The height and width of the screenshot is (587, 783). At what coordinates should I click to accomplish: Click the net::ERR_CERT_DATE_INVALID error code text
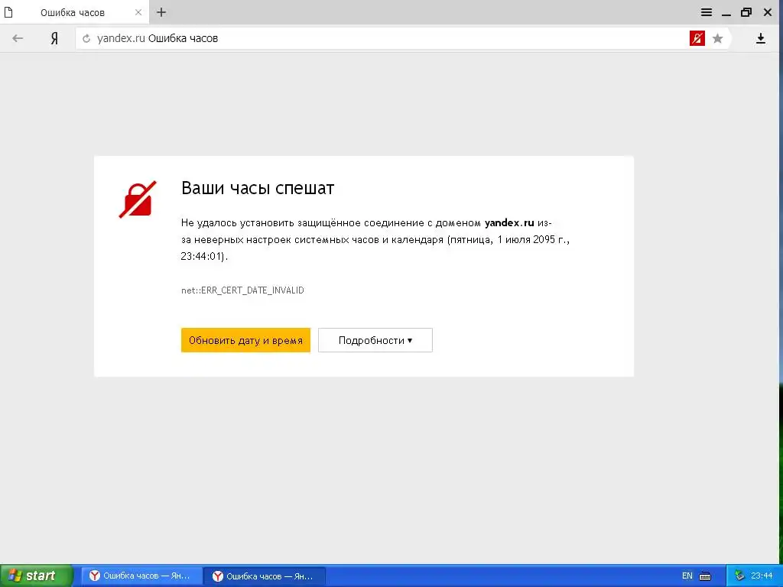pyautogui.click(x=242, y=290)
